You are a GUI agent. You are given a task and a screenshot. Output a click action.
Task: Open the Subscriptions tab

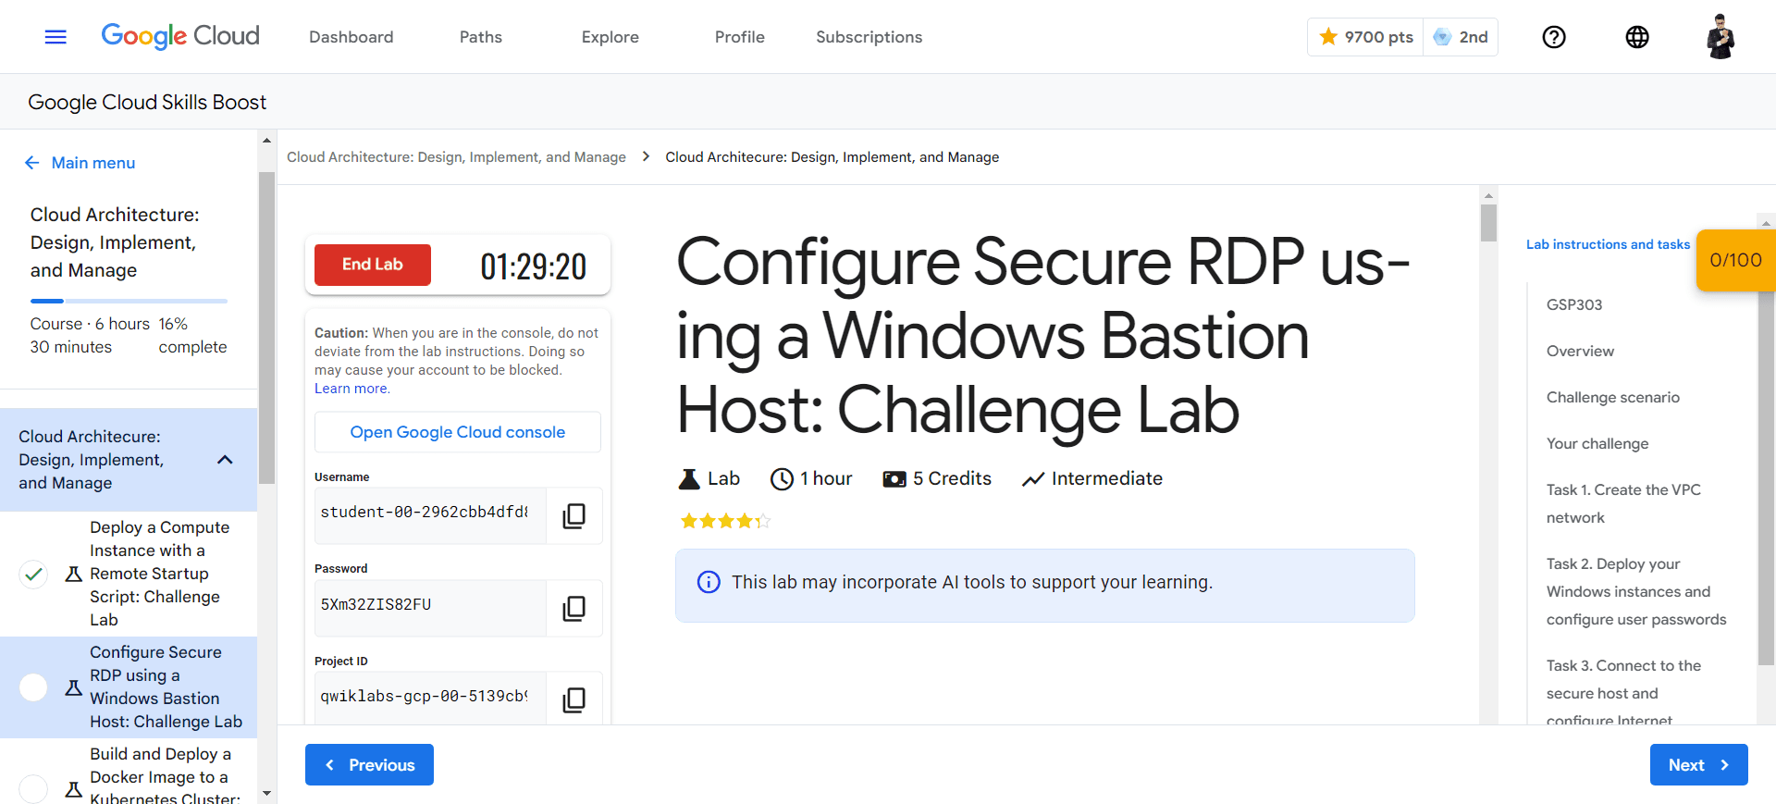coord(869,37)
